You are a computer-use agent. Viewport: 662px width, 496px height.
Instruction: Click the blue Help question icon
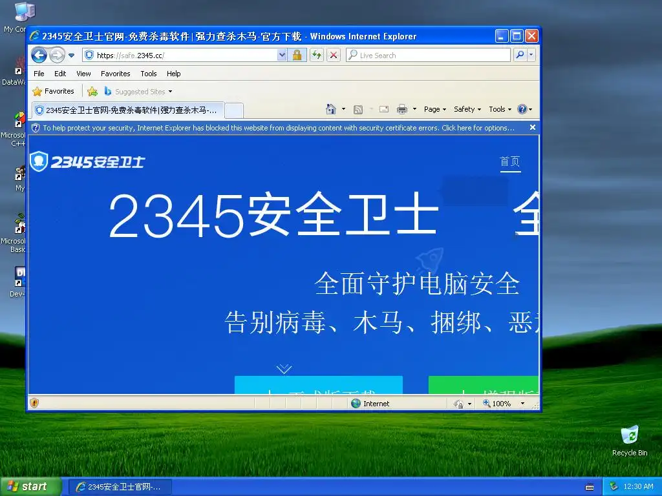pos(522,109)
